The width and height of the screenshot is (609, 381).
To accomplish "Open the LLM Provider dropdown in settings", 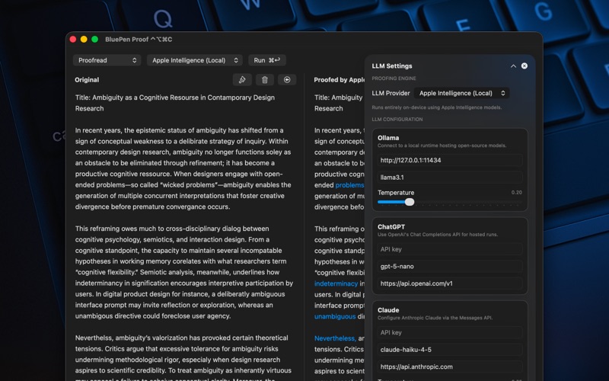I will [462, 93].
